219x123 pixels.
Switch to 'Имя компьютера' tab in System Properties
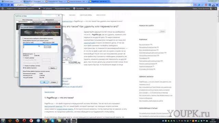(27, 20)
